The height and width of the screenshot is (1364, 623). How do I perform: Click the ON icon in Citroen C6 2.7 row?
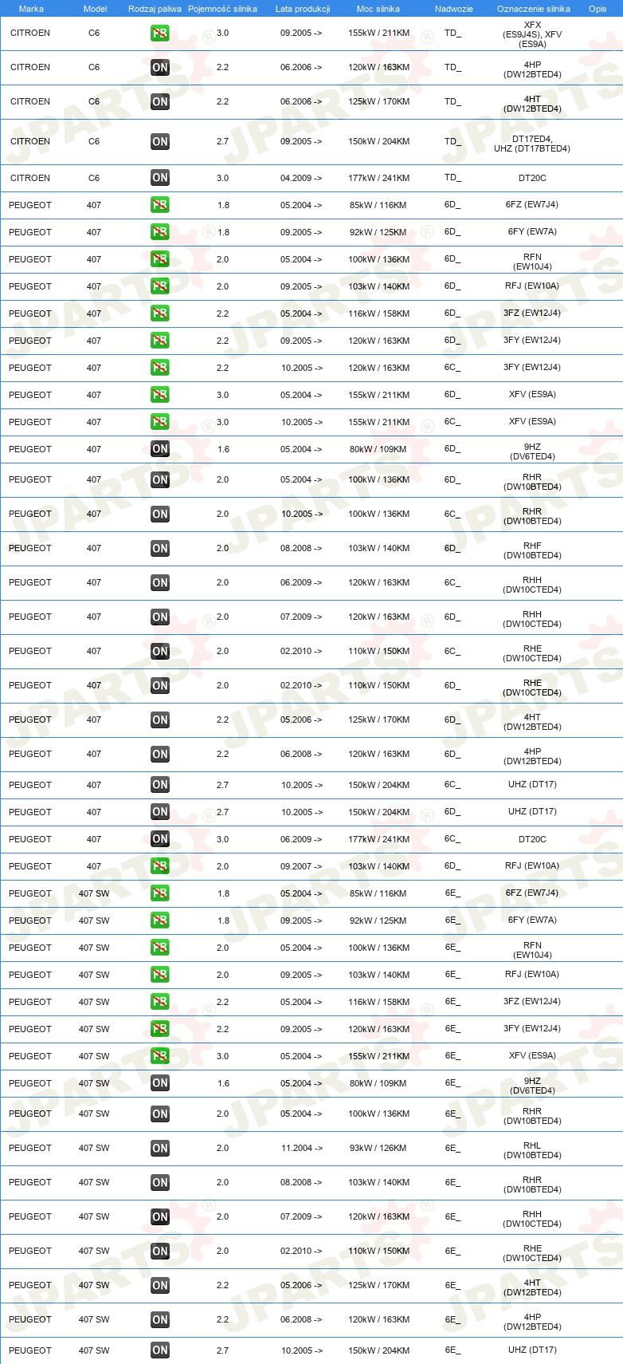[160, 142]
